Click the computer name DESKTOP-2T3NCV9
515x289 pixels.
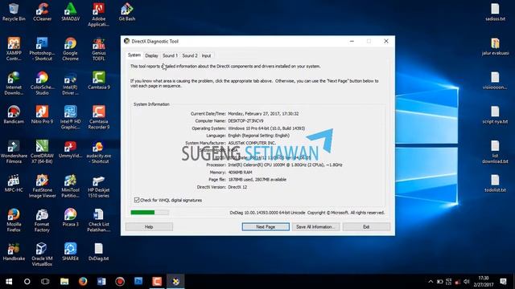pyautogui.click(x=245, y=121)
